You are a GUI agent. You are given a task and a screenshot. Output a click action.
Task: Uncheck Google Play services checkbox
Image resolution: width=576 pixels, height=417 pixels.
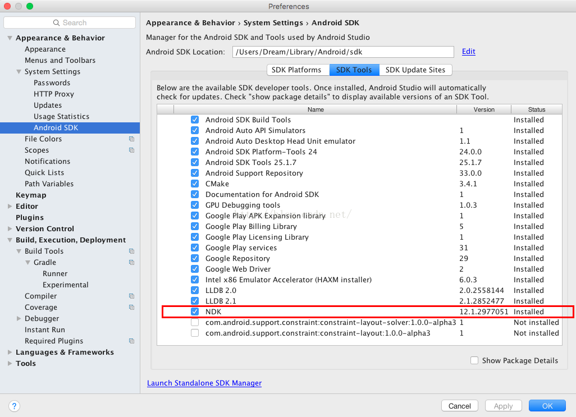point(195,248)
